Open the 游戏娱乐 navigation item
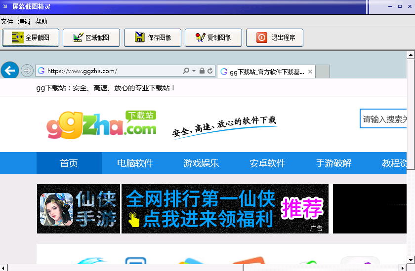The width and height of the screenshot is (415, 271). pyautogui.click(x=201, y=163)
